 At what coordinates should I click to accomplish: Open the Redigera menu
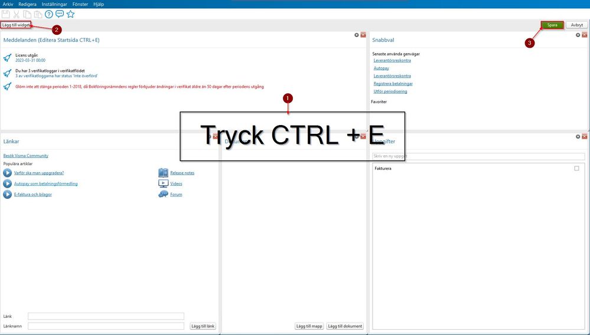28,4
